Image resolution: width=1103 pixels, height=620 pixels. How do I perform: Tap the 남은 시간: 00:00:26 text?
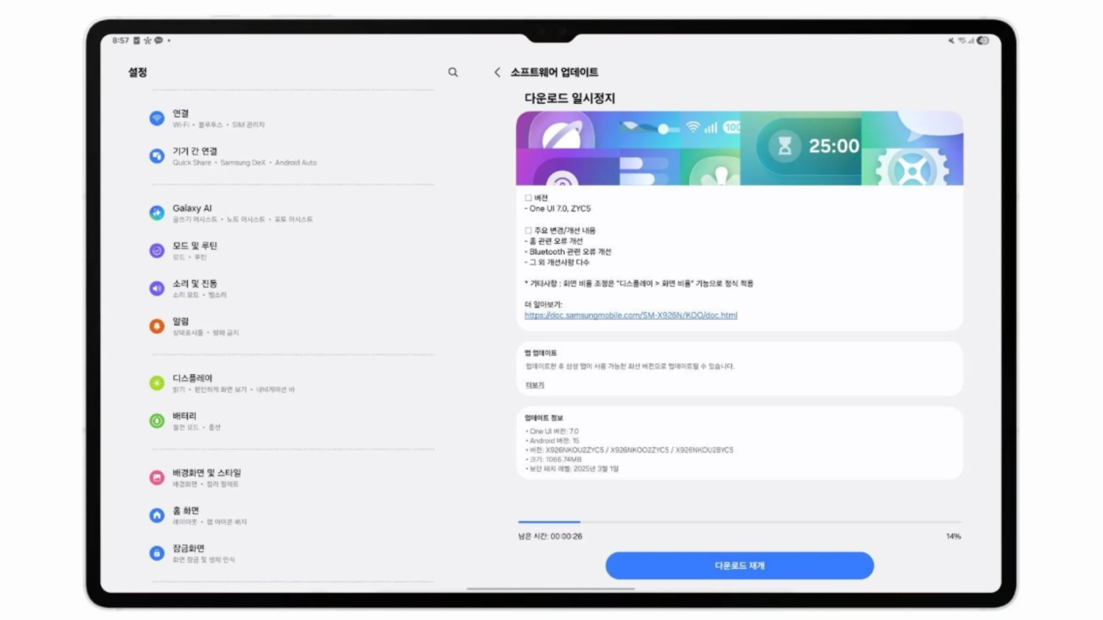tap(550, 536)
